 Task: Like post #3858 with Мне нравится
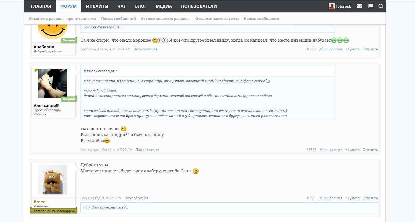click(x=331, y=150)
